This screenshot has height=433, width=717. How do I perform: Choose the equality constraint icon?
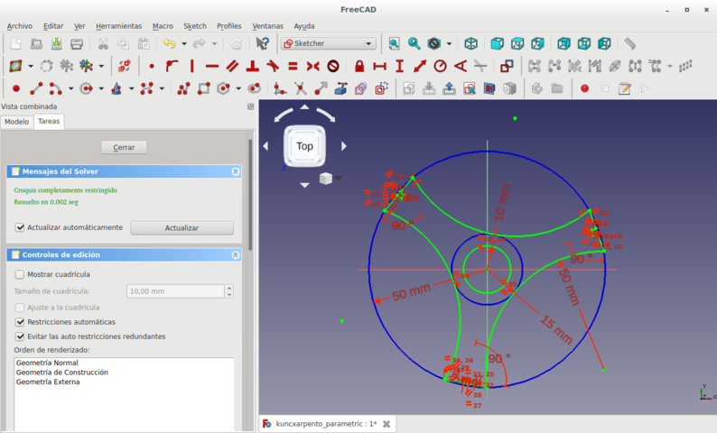coord(293,66)
